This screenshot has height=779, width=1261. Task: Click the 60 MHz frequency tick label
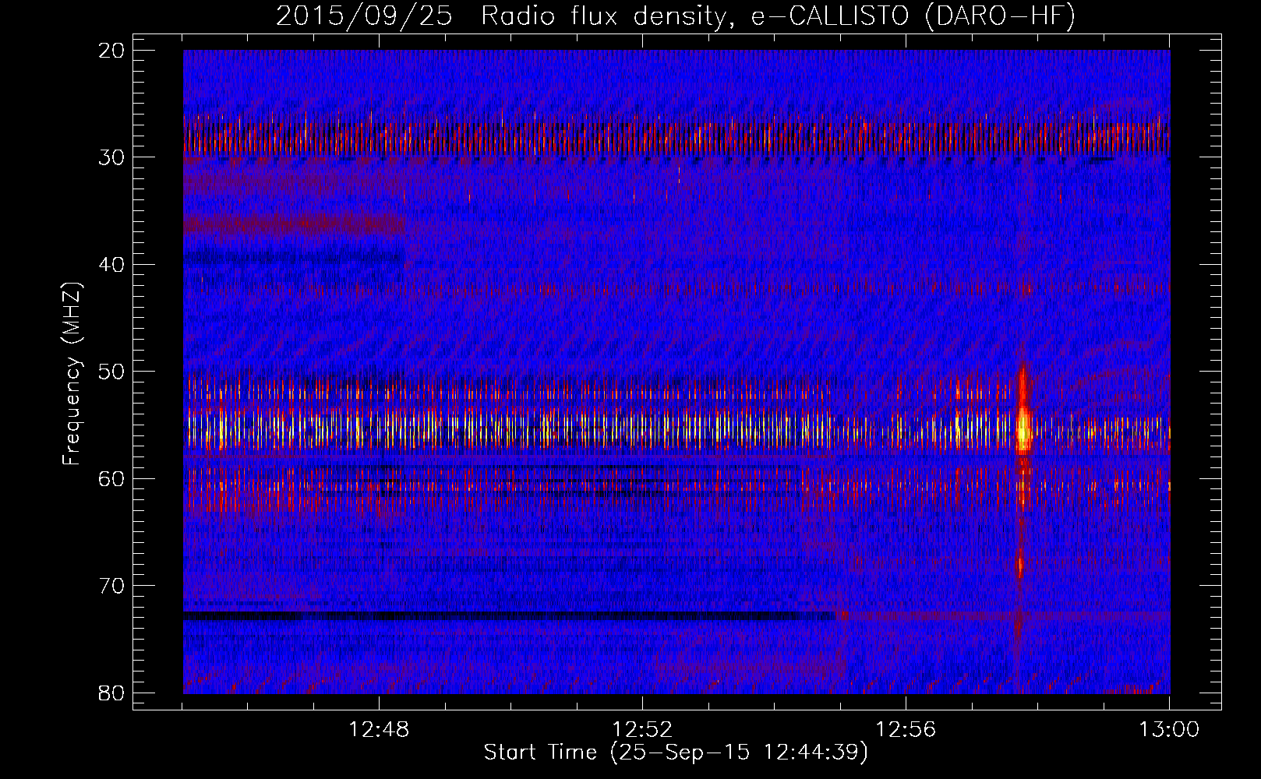click(112, 478)
